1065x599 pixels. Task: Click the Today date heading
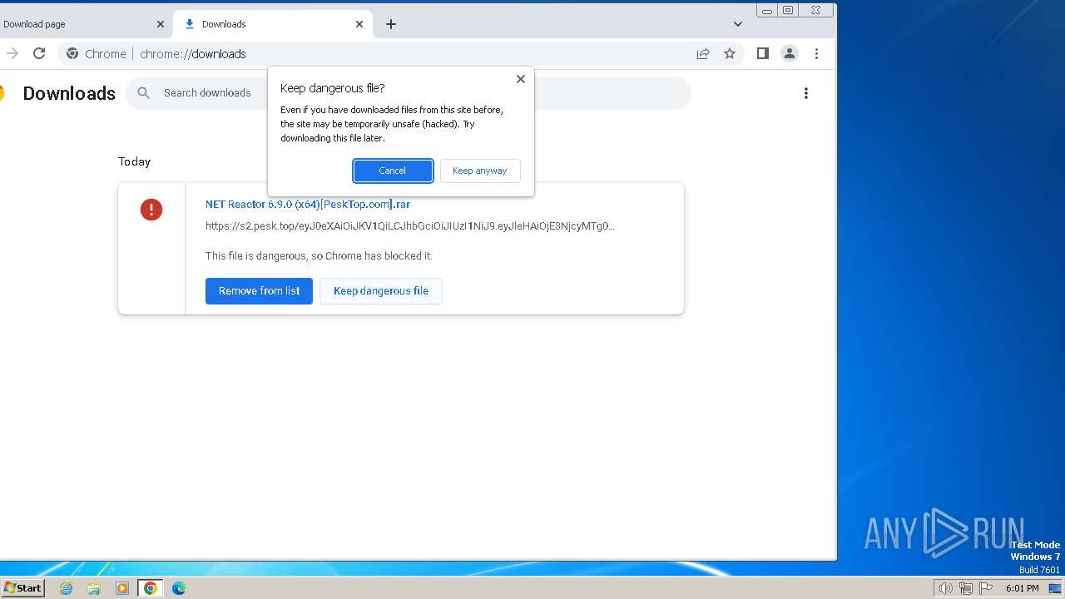point(134,161)
